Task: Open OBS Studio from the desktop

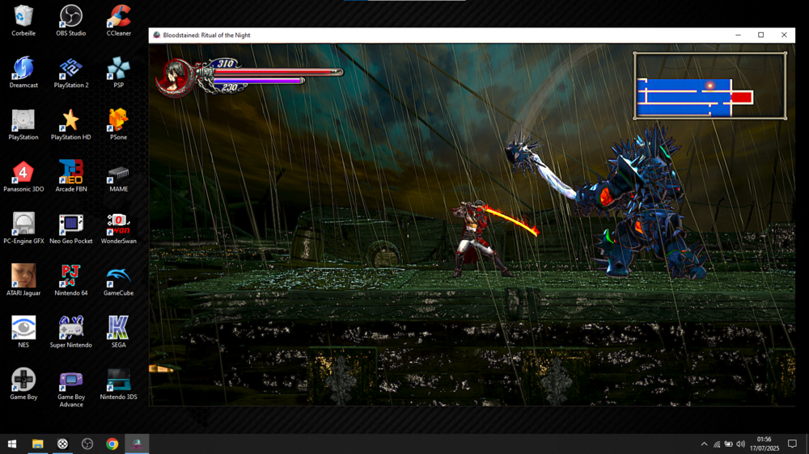Action: pos(71,17)
